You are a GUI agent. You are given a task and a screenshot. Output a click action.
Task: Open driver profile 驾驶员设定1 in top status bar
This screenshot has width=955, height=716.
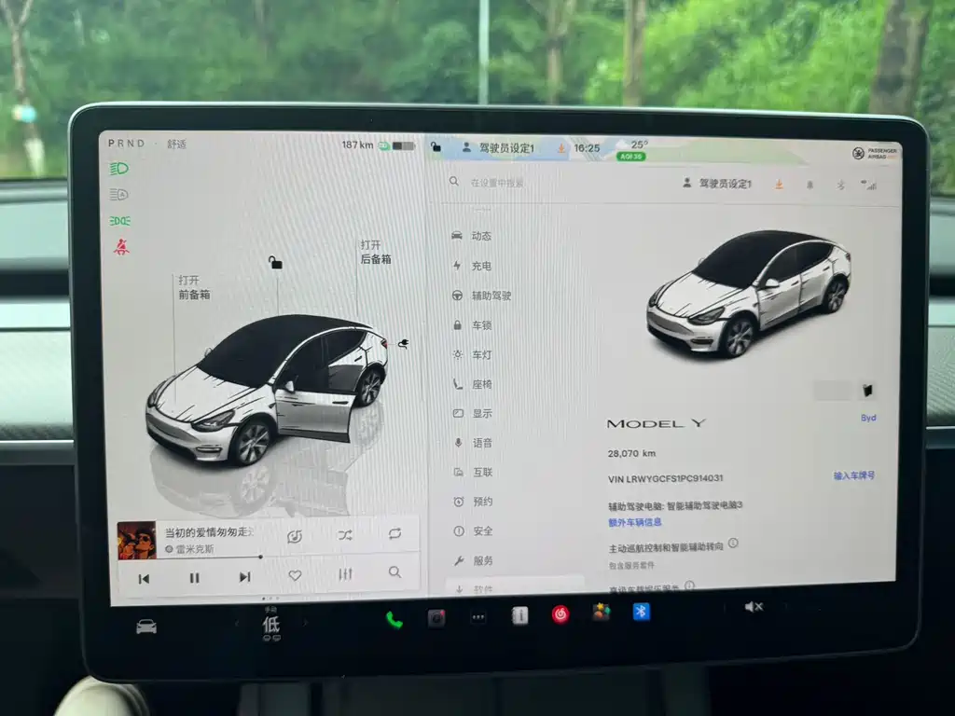pos(498,148)
